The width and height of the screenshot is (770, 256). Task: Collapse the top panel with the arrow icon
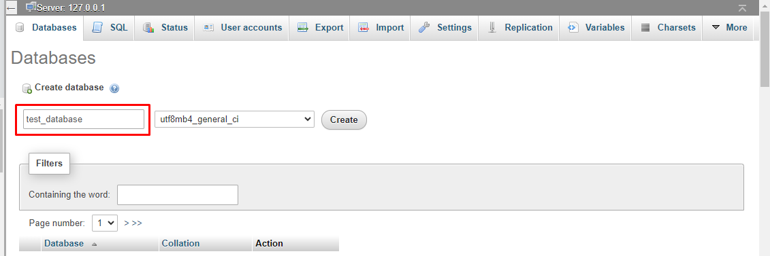pos(743,8)
